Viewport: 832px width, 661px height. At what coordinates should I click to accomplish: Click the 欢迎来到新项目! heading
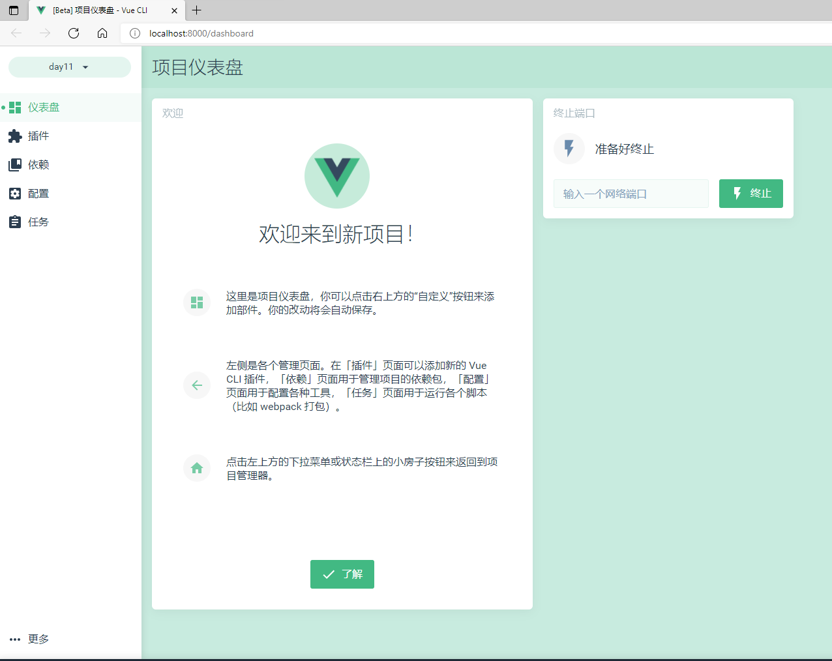(336, 234)
